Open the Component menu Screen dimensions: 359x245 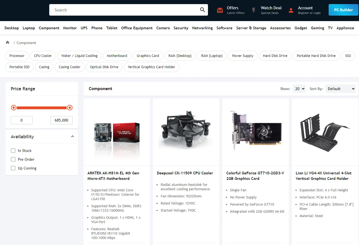click(x=49, y=28)
